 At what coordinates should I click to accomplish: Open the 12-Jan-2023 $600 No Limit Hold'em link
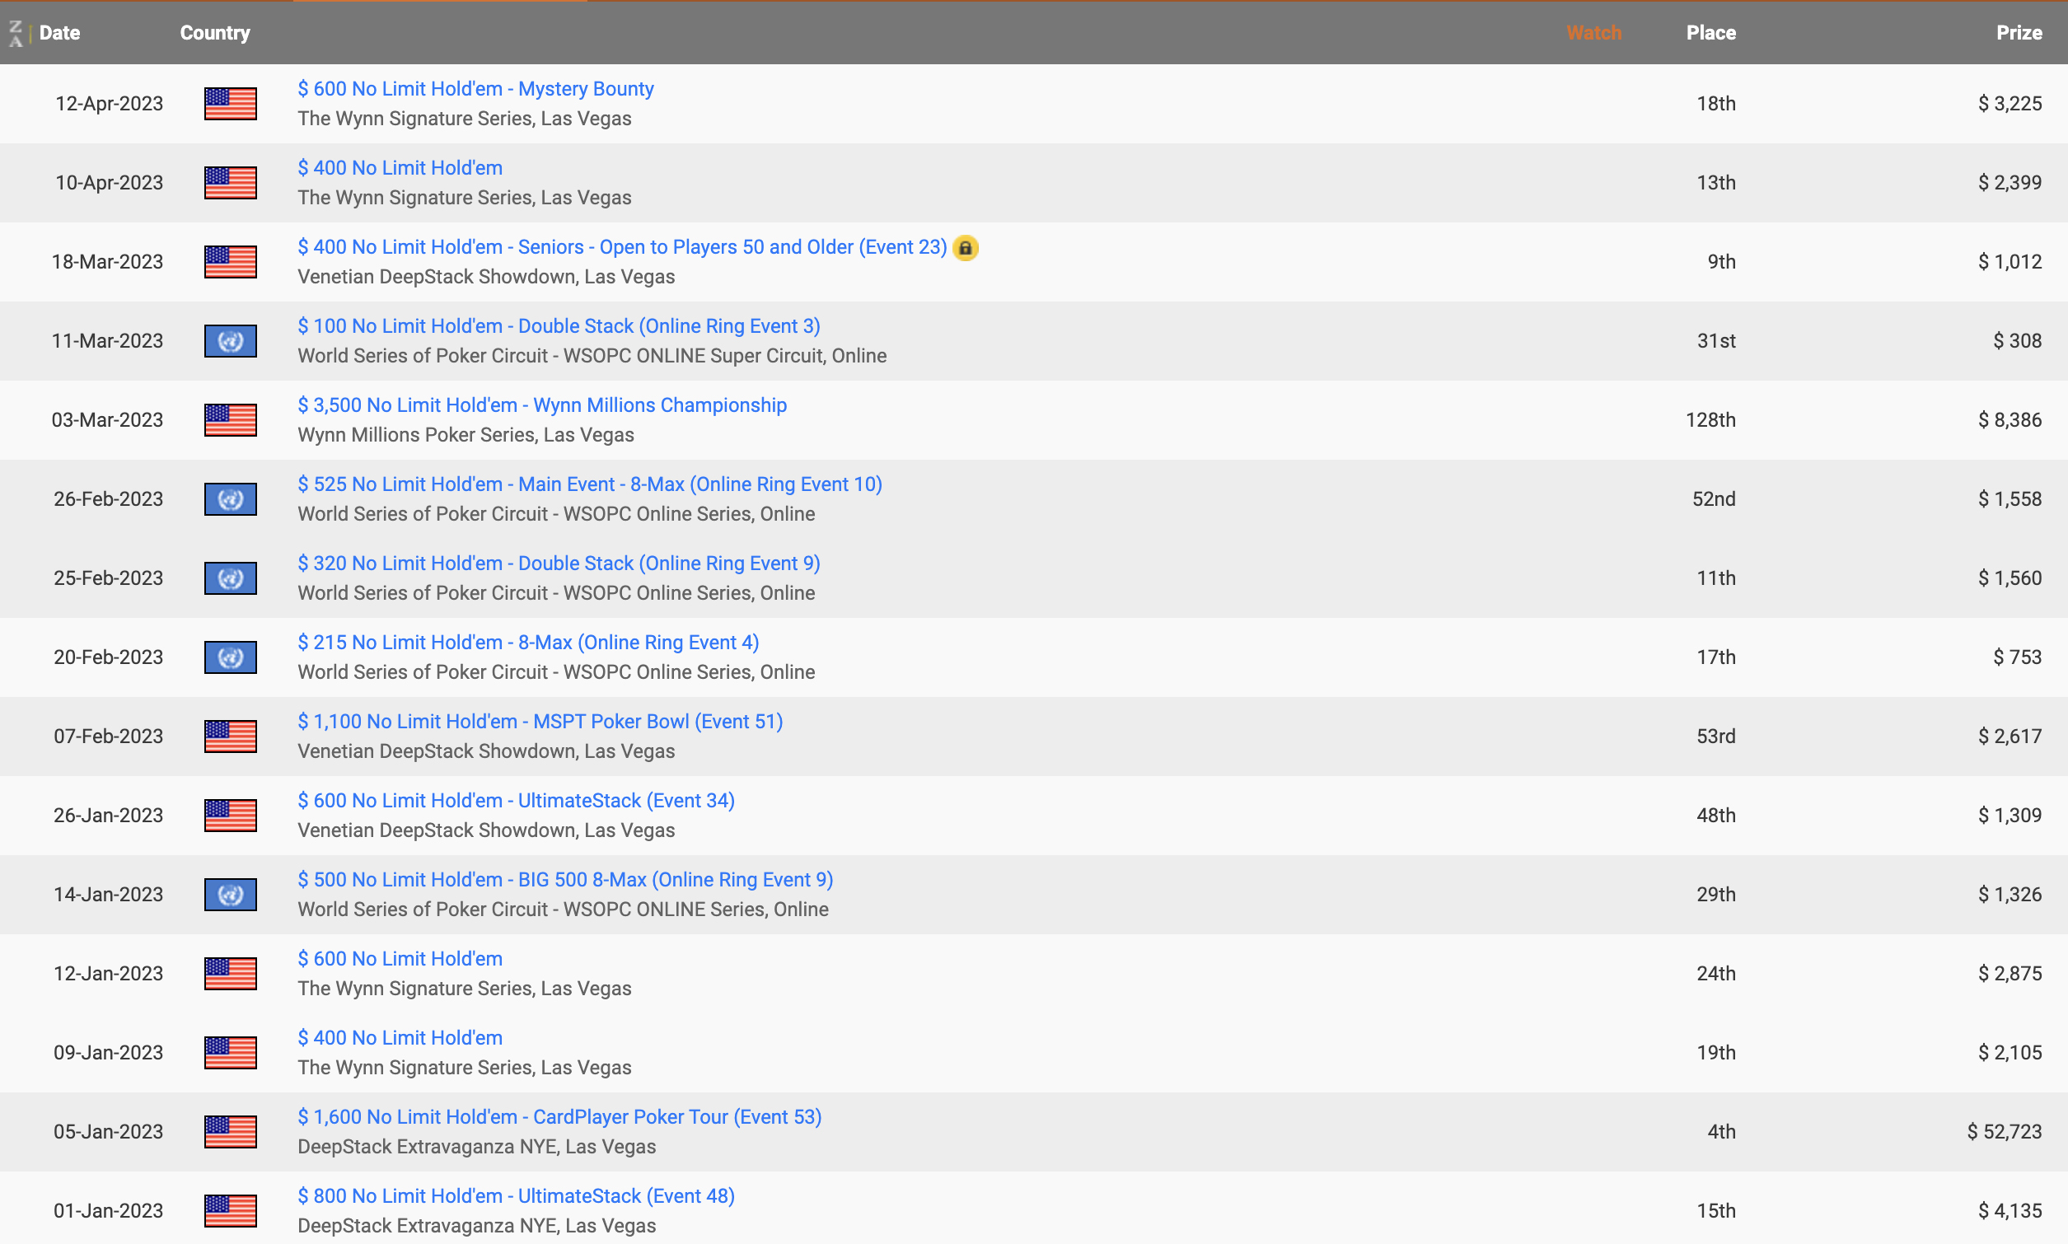coord(400,959)
